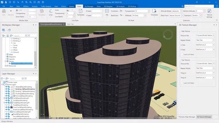The height and width of the screenshot is (123, 219).
Task: Click the Line Width input field
Action: 69,17
